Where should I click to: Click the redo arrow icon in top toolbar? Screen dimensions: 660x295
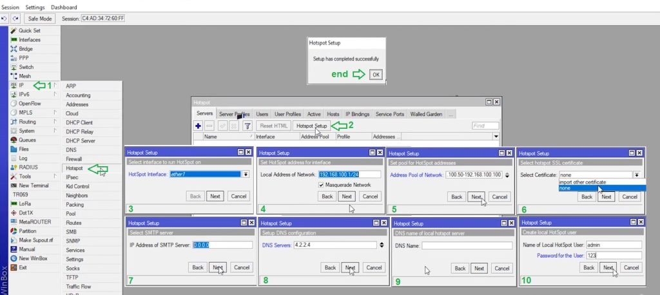[15, 19]
